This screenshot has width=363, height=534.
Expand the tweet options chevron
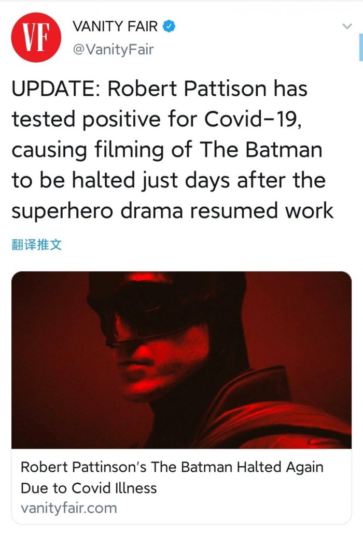coord(347,26)
